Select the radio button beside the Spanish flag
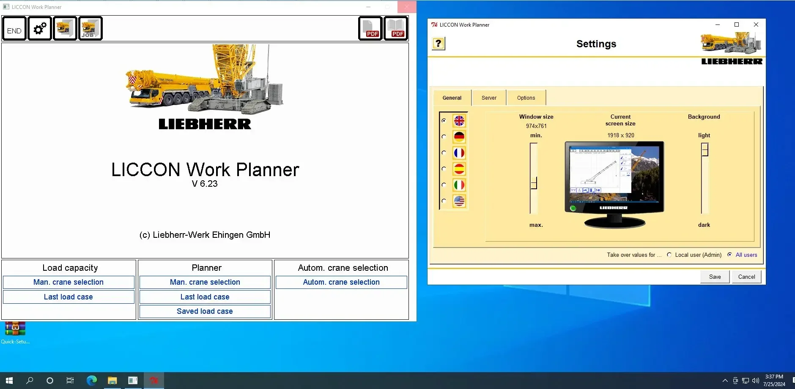 444,169
